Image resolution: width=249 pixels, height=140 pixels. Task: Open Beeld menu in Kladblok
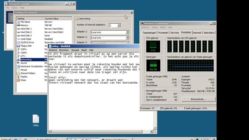(84, 50)
